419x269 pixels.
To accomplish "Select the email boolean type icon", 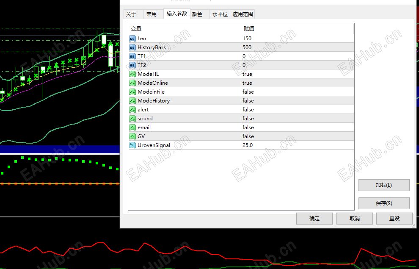I will [x=132, y=127].
